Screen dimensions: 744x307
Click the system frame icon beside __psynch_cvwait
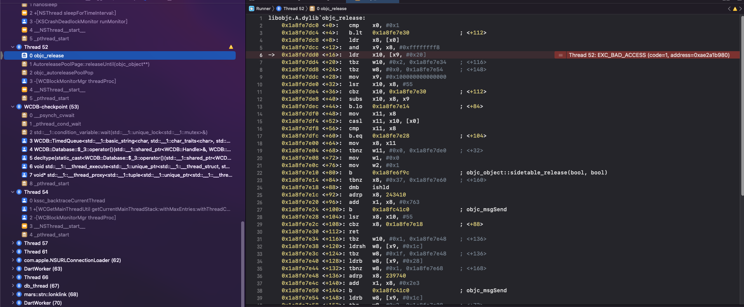pos(24,115)
